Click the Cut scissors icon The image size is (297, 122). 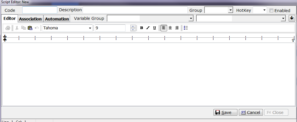click(x=17, y=28)
